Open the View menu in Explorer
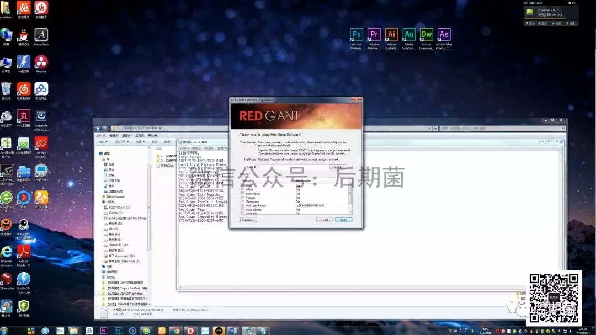Viewport: 596px width, 335px height. [126, 135]
